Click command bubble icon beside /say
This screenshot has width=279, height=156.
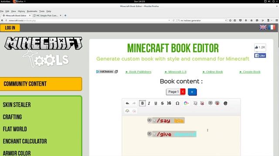coord(150,120)
